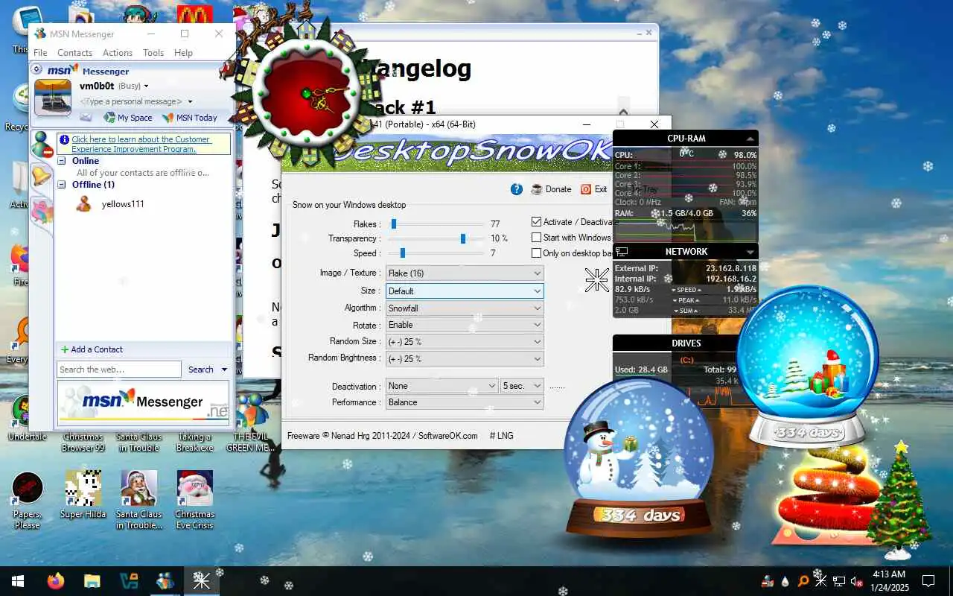Open the pink piggy tab in Messenger sidebar

42,210
